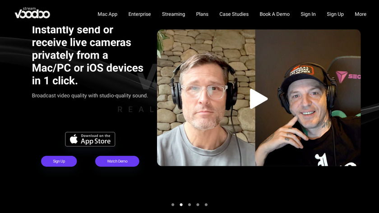Open the Mac App menu item
This screenshot has width=379, height=213.
pos(107,14)
